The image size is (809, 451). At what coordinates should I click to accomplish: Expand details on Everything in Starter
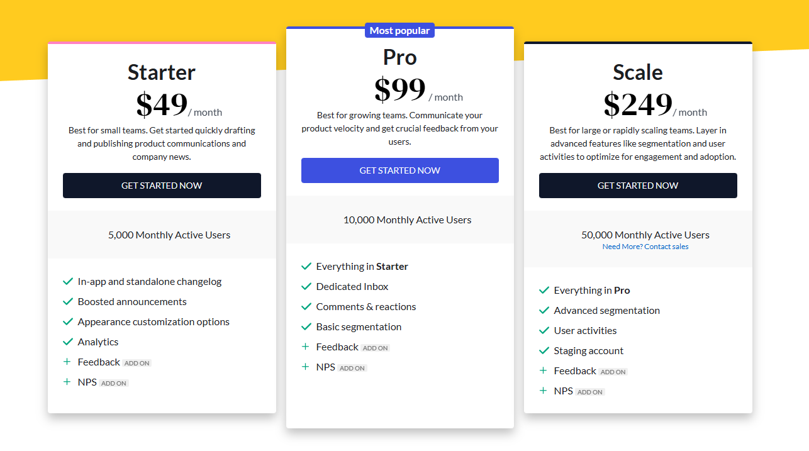point(362,266)
